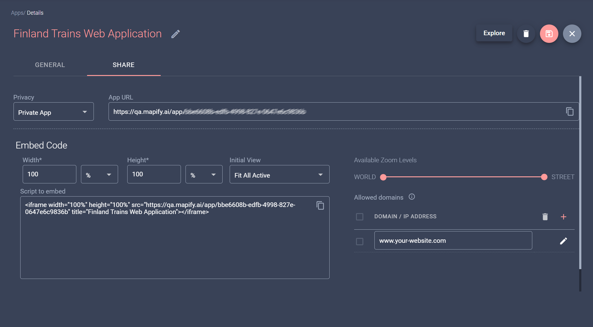Delete the app using the trash icon
Screen dimensions: 593x327
(526, 34)
